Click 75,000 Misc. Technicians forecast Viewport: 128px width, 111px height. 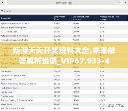point(76,108)
